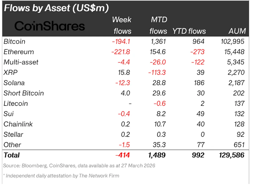255x193 pixels.
Task: Click the CoinShares logo
Action: [49, 26]
